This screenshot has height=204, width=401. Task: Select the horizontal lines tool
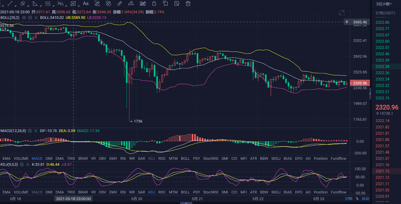[48, 4]
